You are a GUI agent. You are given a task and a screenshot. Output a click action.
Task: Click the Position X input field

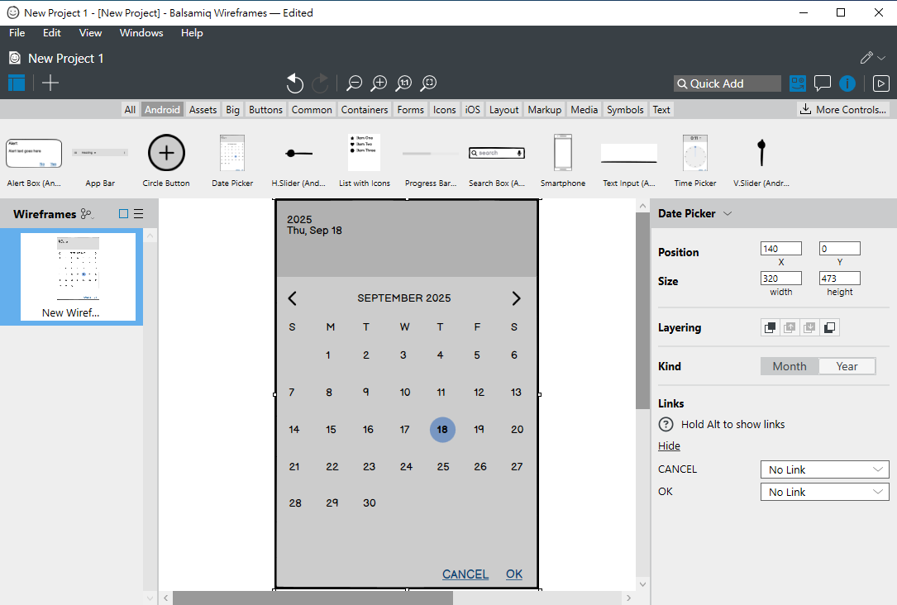click(781, 249)
